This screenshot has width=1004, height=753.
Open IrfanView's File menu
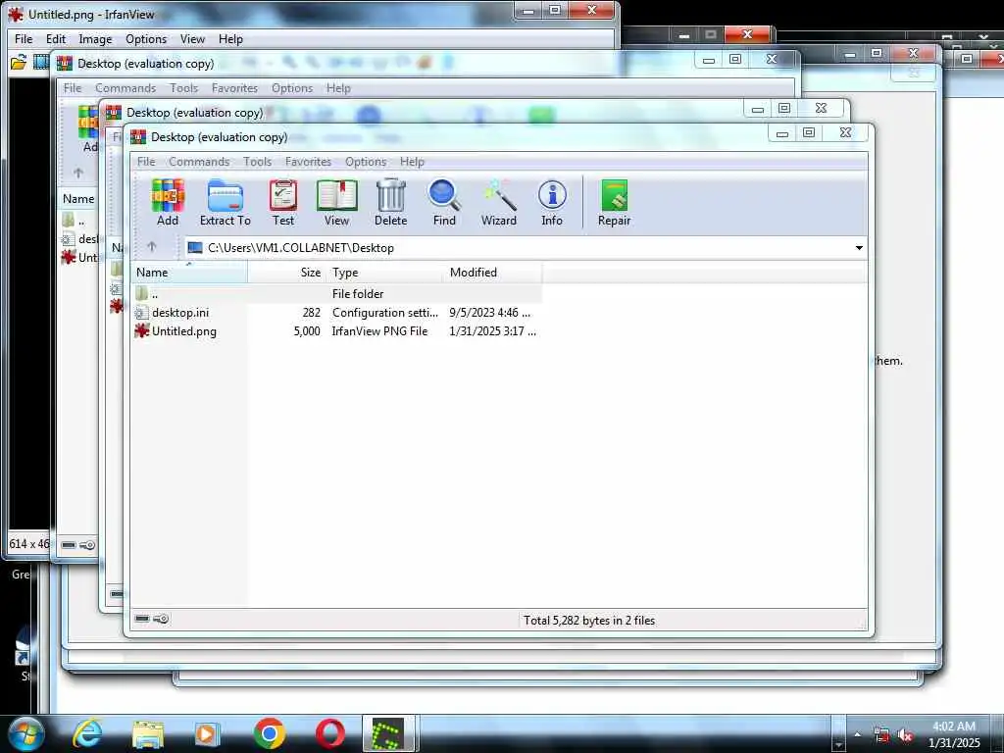pos(24,39)
